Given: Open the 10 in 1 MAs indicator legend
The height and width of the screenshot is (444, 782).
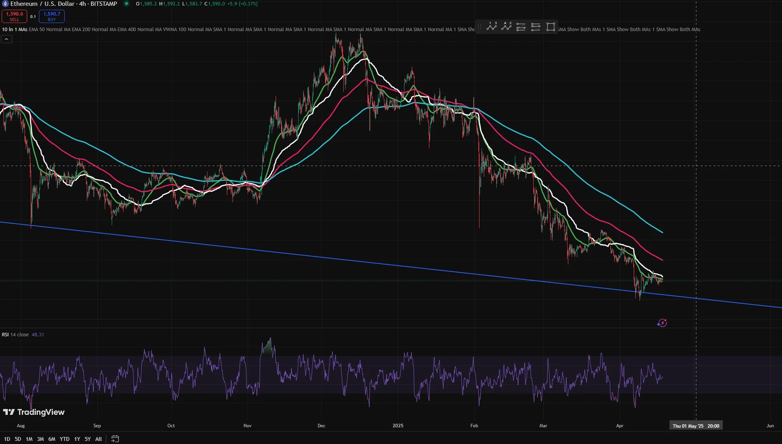Looking at the screenshot, I should click(x=15, y=29).
